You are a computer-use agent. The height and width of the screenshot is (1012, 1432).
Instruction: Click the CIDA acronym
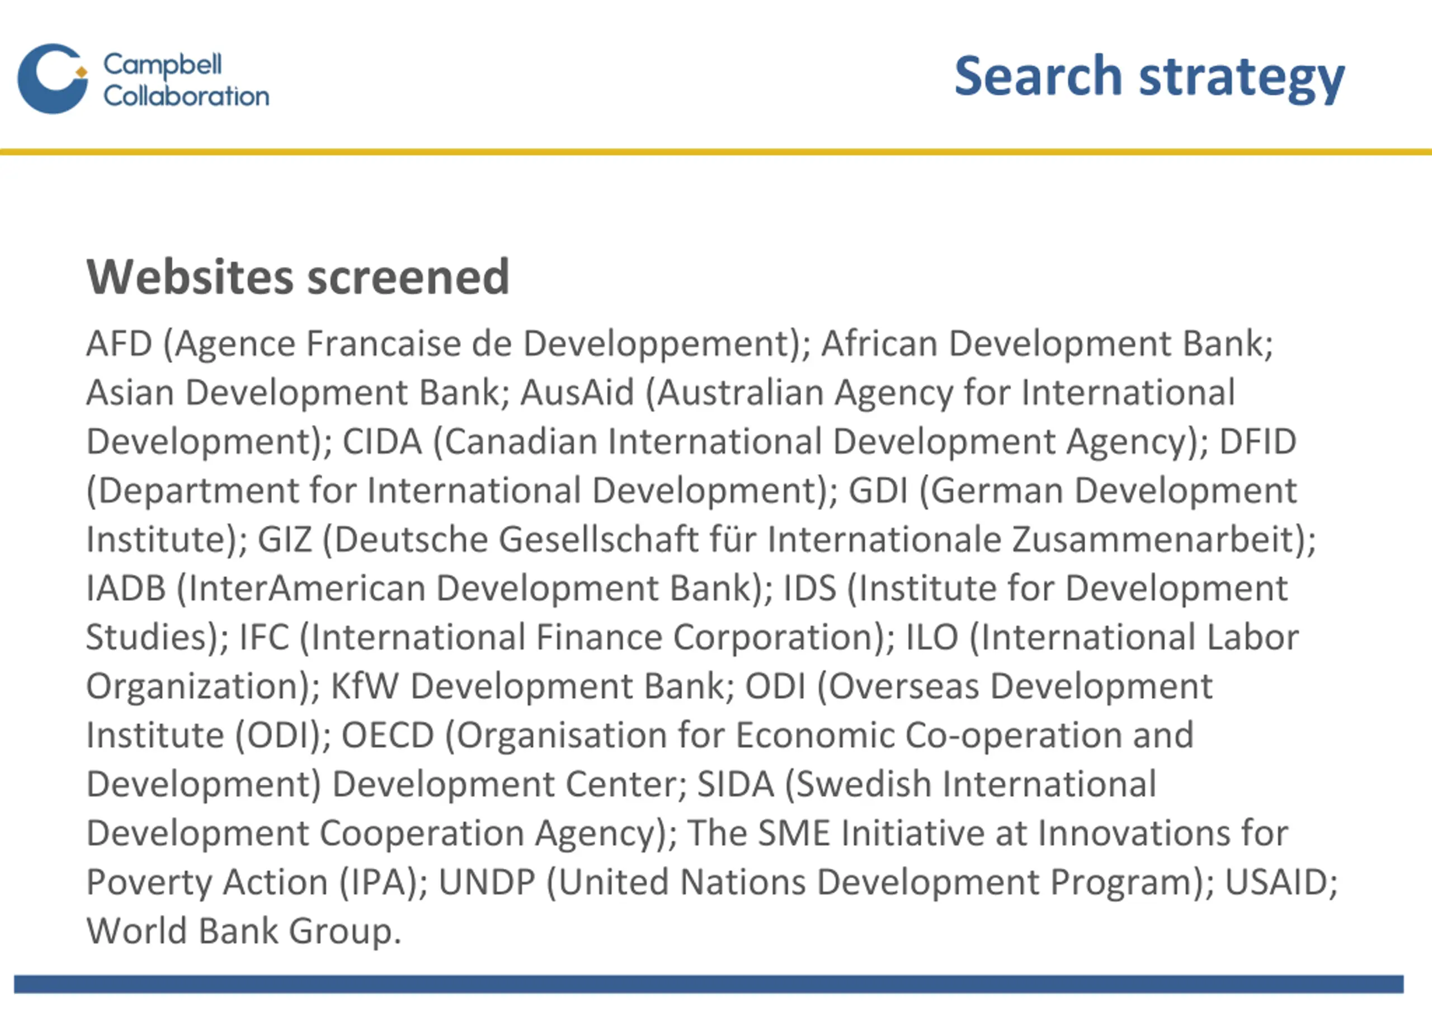click(382, 442)
